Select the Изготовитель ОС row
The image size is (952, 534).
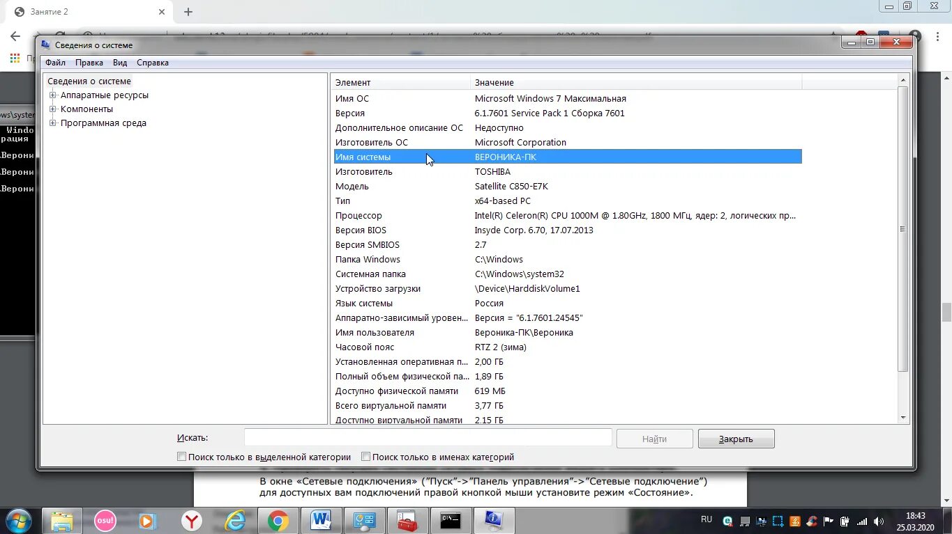point(568,143)
